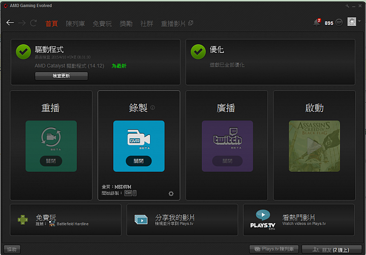
Task: Click the 895 points balance
Action: [x=329, y=23]
